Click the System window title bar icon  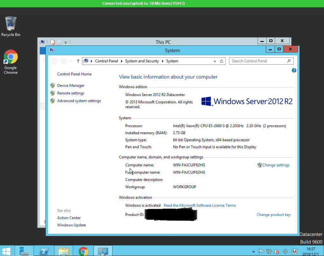click(51, 50)
